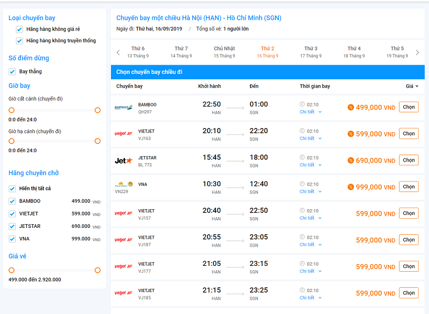The width and height of the screenshot is (429, 314).
Task: Uncheck the VIETJET airline filter
Action: [12, 213]
